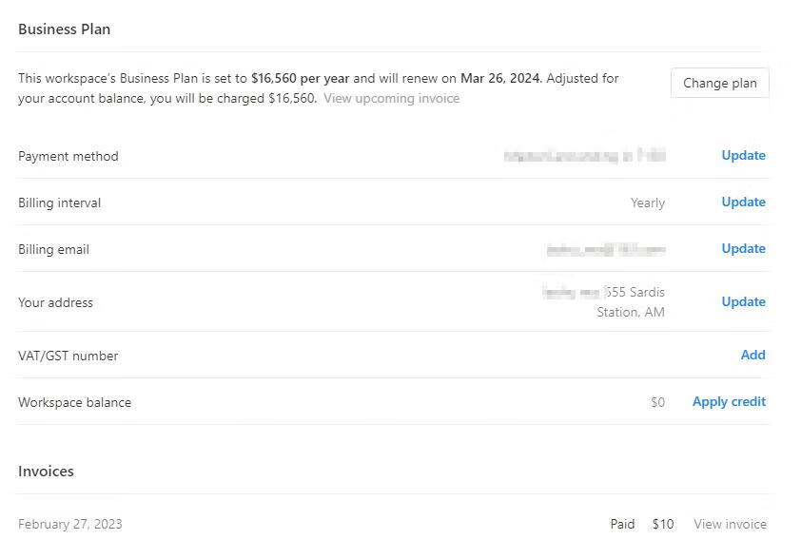Click the $10 invoice amount
Image resolution: width=801 pixels, height=559 pixels.
tap(662, 524)
